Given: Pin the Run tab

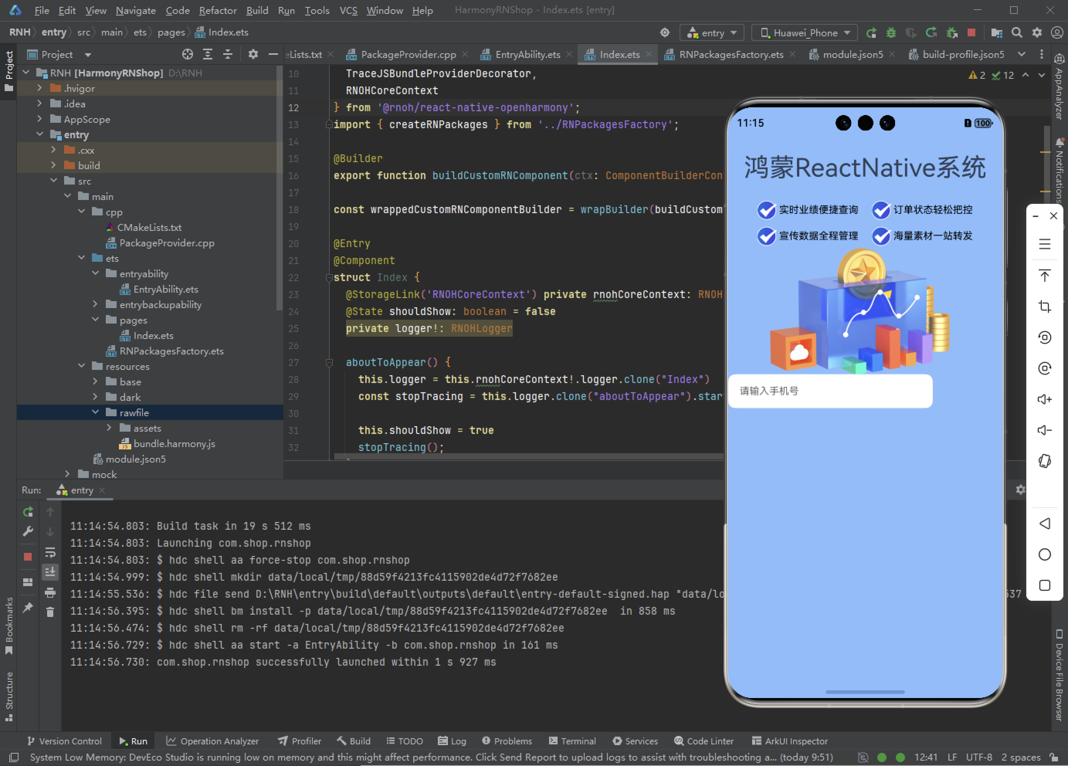Looking at the screenshot, I should pyautogui.click(x=28, y=607).
